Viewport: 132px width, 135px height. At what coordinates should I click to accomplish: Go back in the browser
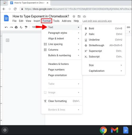[4, 9]
